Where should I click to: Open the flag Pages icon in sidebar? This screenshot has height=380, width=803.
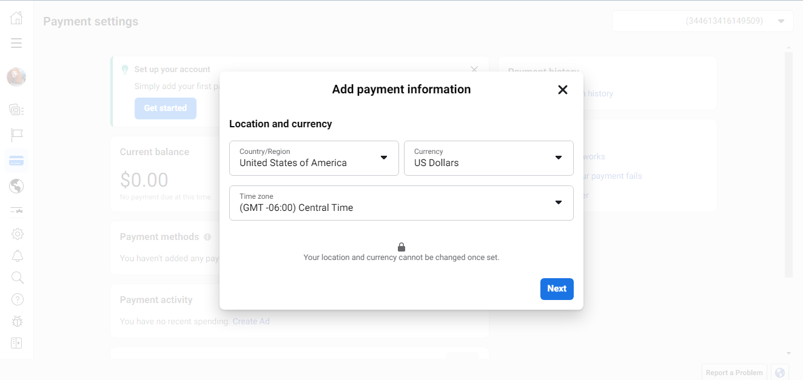click(16, 135)
